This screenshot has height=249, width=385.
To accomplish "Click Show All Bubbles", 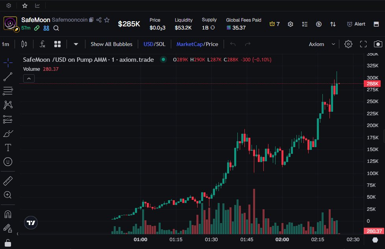I will tap(111, 44).
